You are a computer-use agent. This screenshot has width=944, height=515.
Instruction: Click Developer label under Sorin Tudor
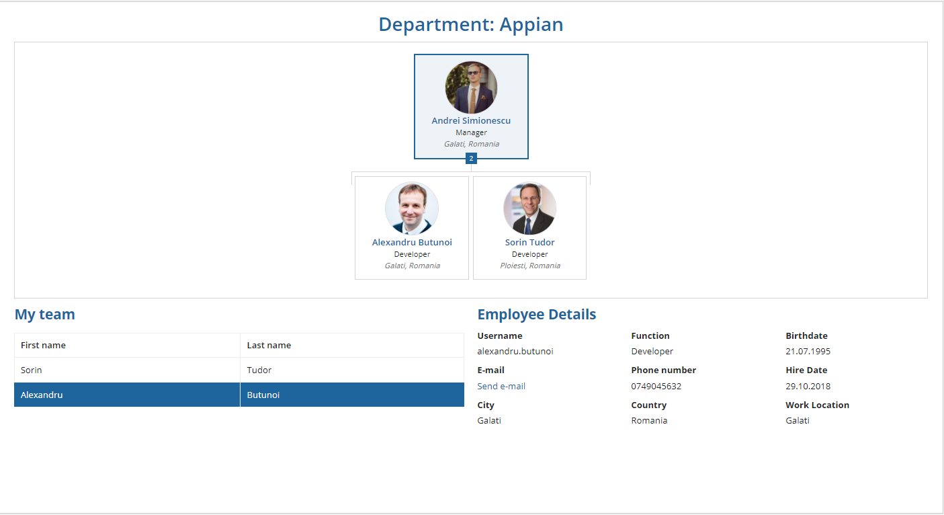530,255
